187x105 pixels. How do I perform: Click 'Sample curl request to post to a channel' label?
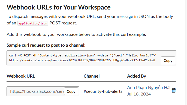[x=46, y=45]
